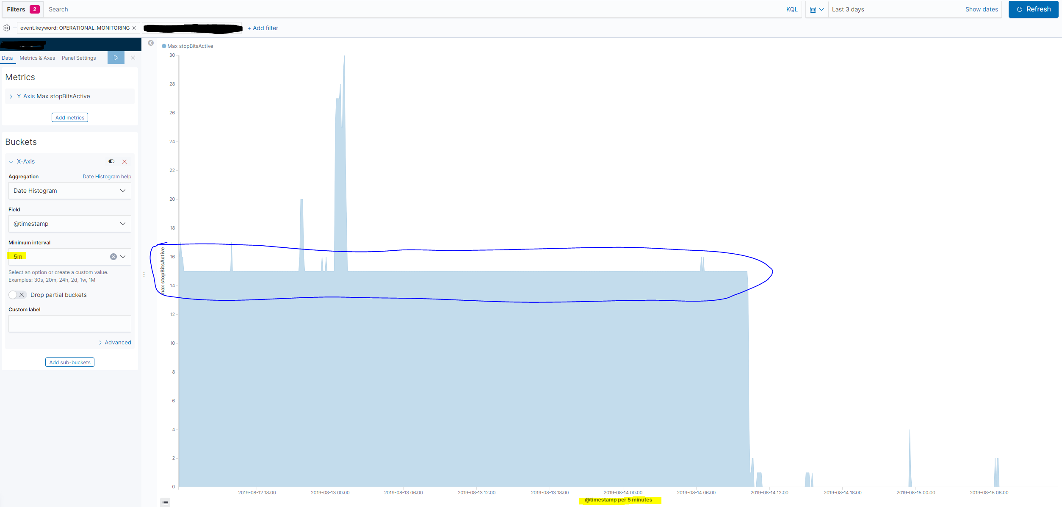This screenshot has width=1062, height=507.
Task: Remove the OPERATIONAL_MONITORING event filter
Action: 134,28
